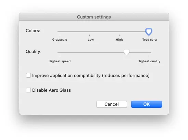Check the Disable Aero Glass box
Screen dimensions: 188x140
click(28, 90)
